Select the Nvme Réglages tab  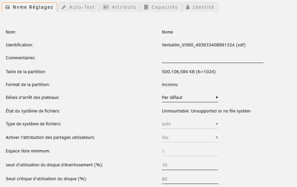29,7
